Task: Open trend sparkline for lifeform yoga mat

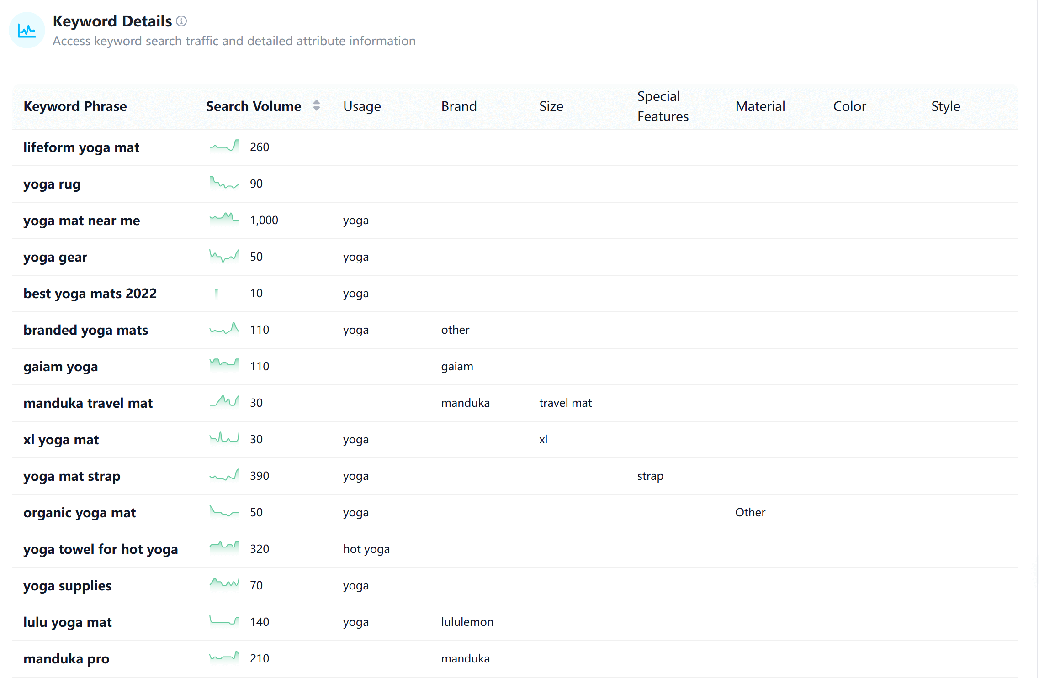Action: point(224,147)
